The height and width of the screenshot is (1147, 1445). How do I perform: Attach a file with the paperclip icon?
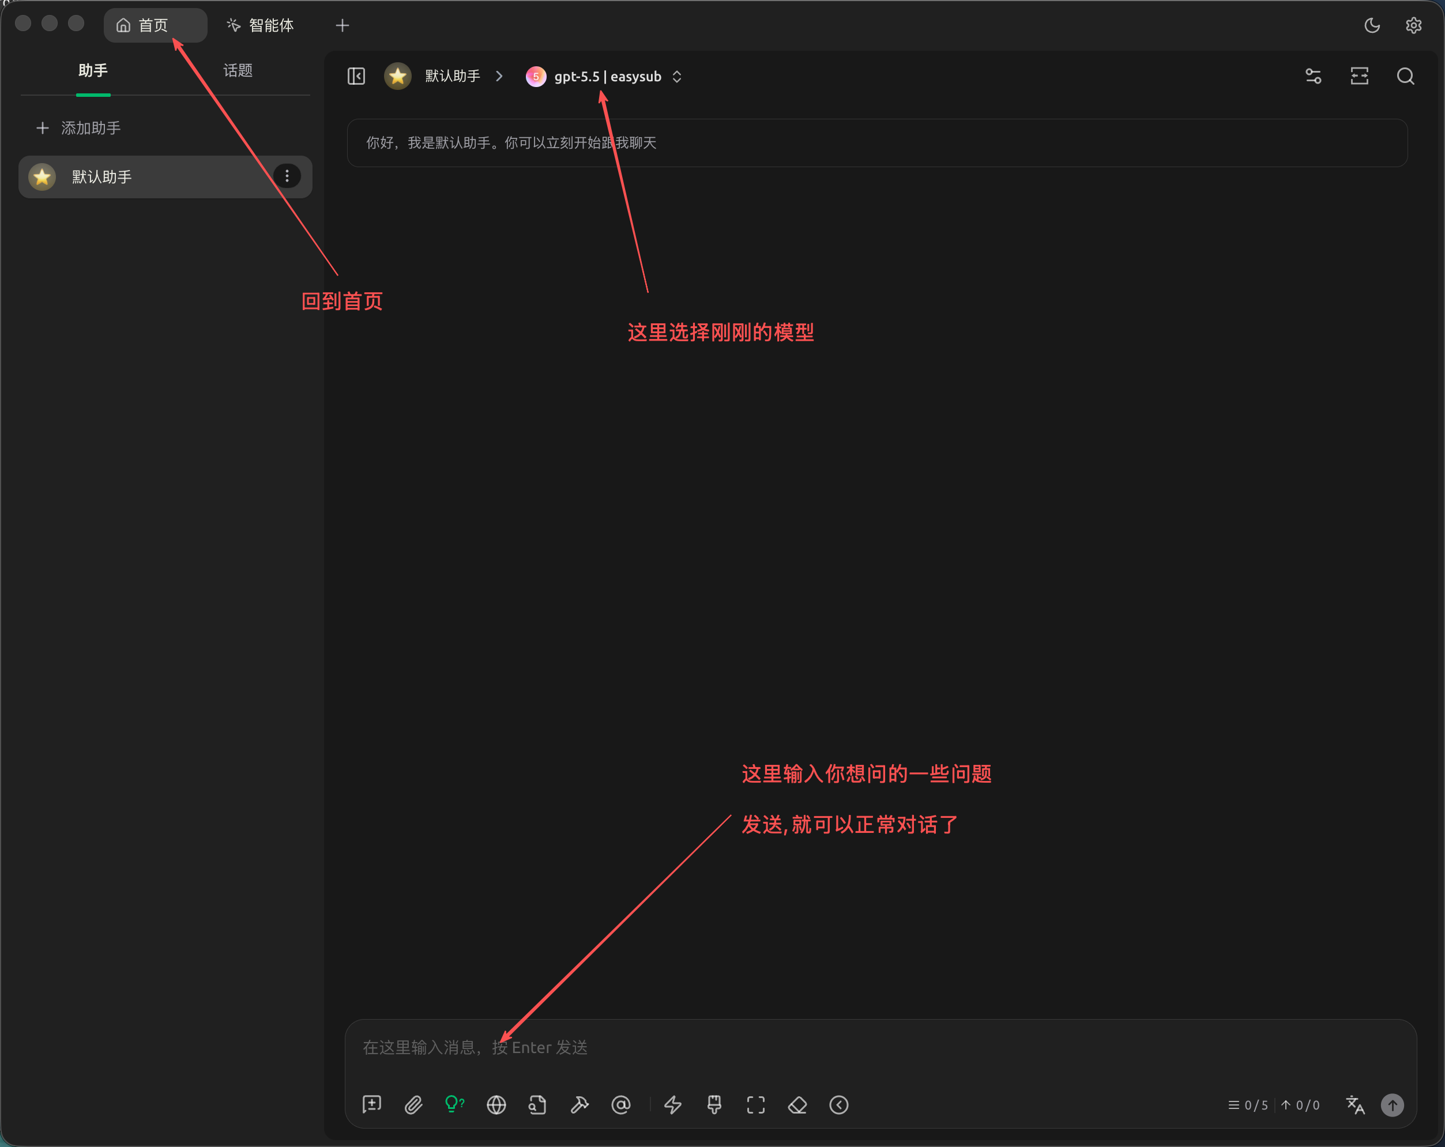(413, 1104)
